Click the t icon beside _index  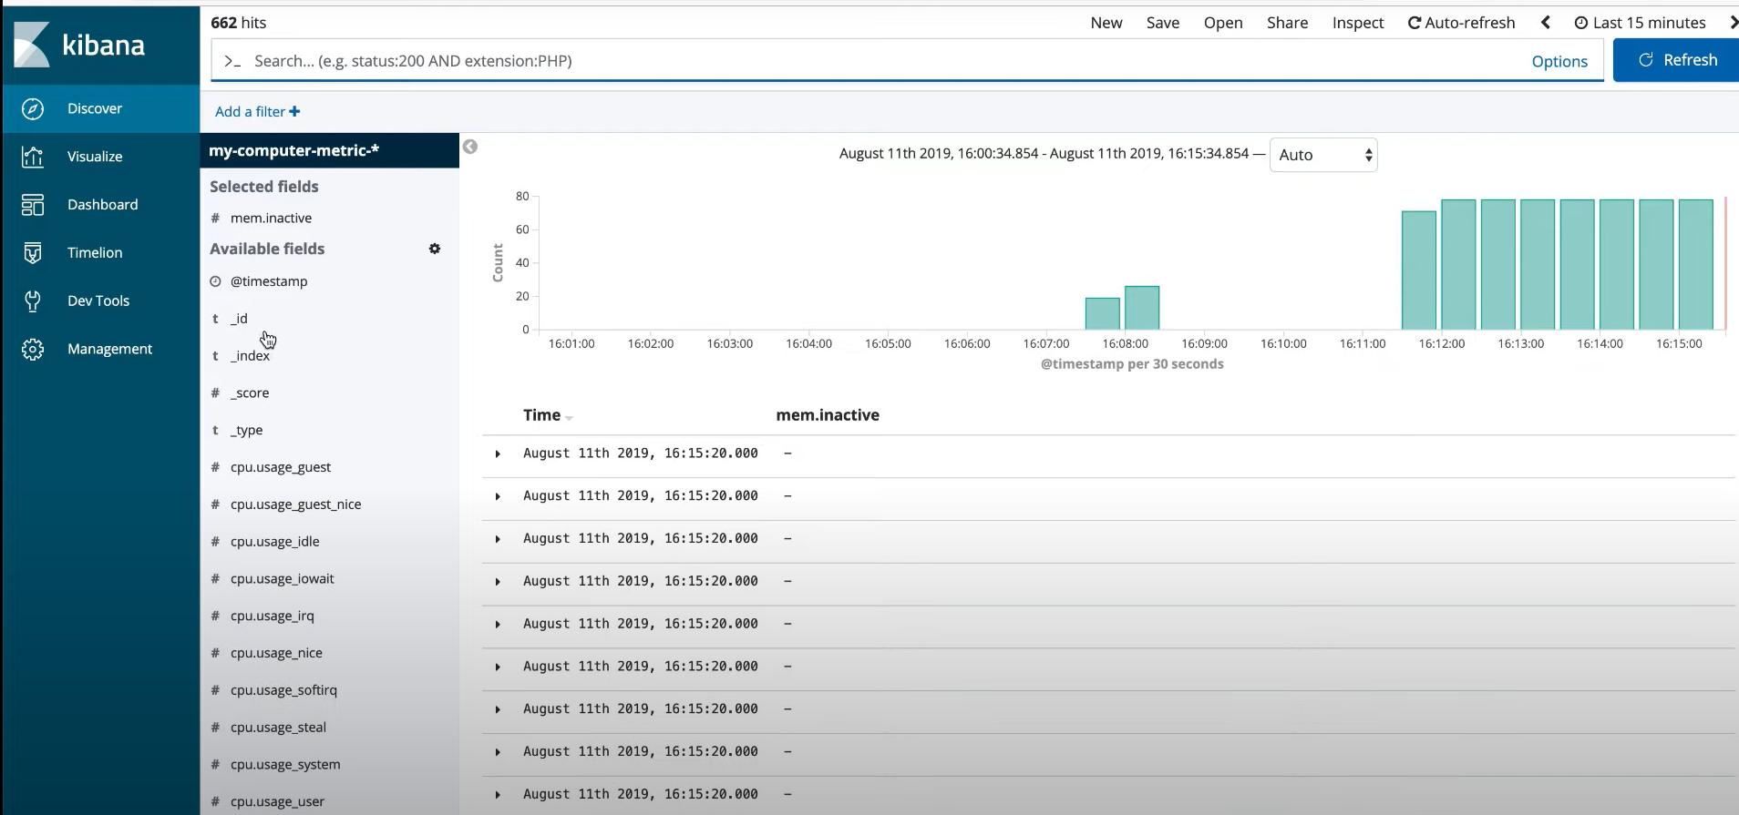[x=215, y=355]
